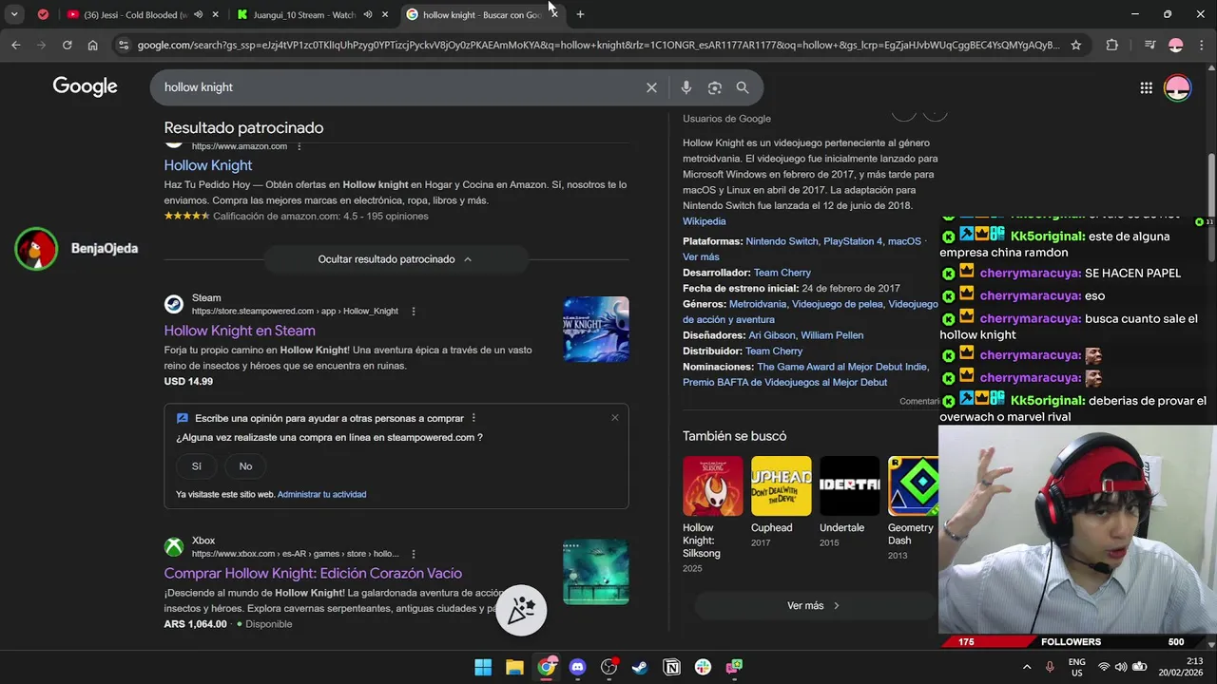Open Slack from the taskbar
The image size is (1217, 684).
[x=703, y=667]
